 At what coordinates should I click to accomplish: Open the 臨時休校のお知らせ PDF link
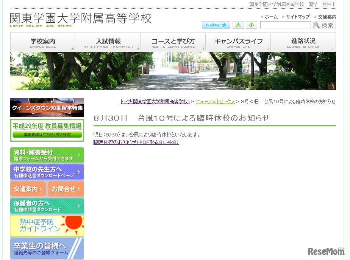pos(135,142)
